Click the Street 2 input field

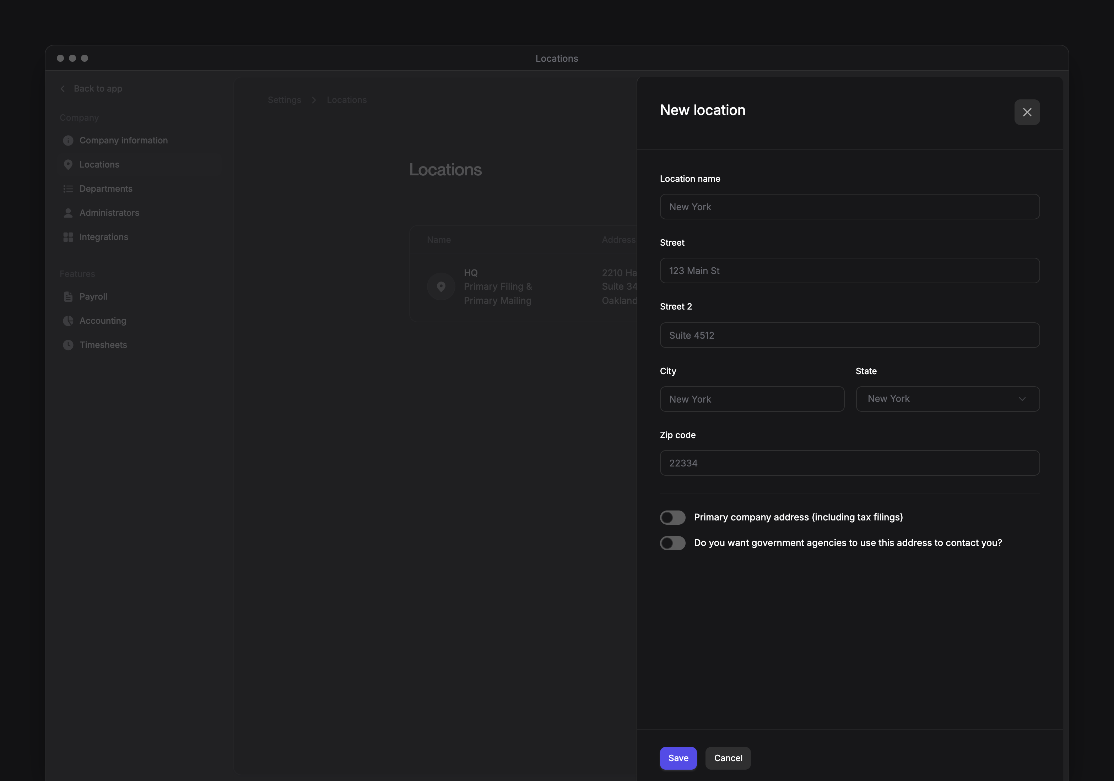click(x=850, y=335)
